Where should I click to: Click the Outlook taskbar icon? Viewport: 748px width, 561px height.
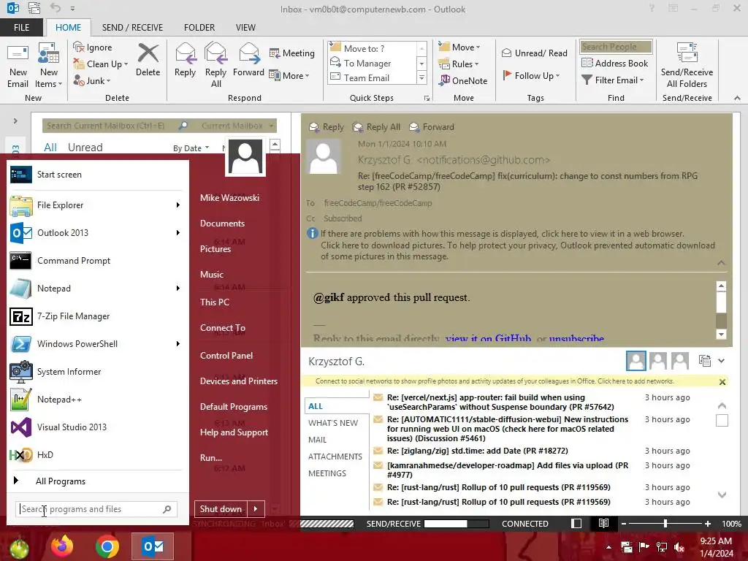point(153,546)
